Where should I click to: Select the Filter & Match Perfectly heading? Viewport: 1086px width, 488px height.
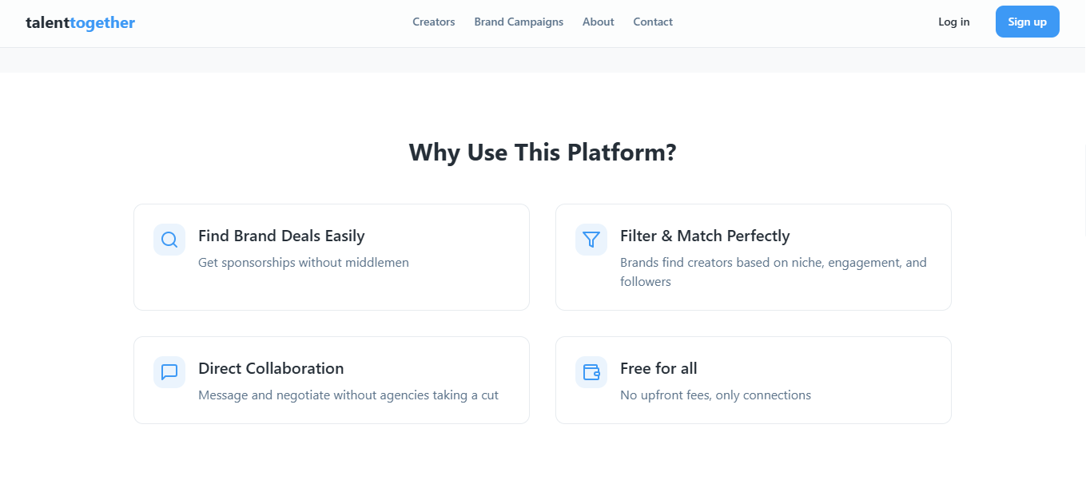click(705, 236)
